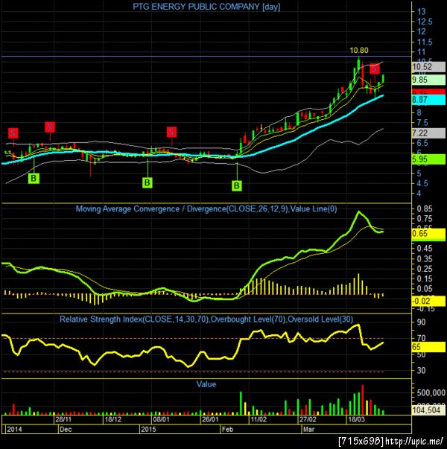Click the leftmost red S sell marker
The height and width of the screenshot is (449, 447).
coord(13,133)
